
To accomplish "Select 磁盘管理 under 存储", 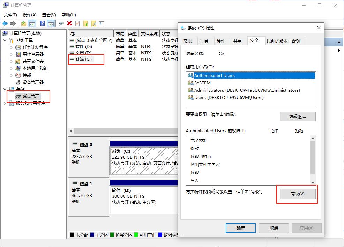I will [x=31, y=96].
